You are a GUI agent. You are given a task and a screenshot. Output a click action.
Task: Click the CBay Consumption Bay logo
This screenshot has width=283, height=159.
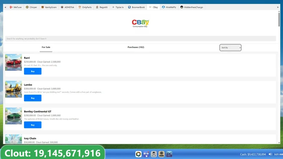140,23
